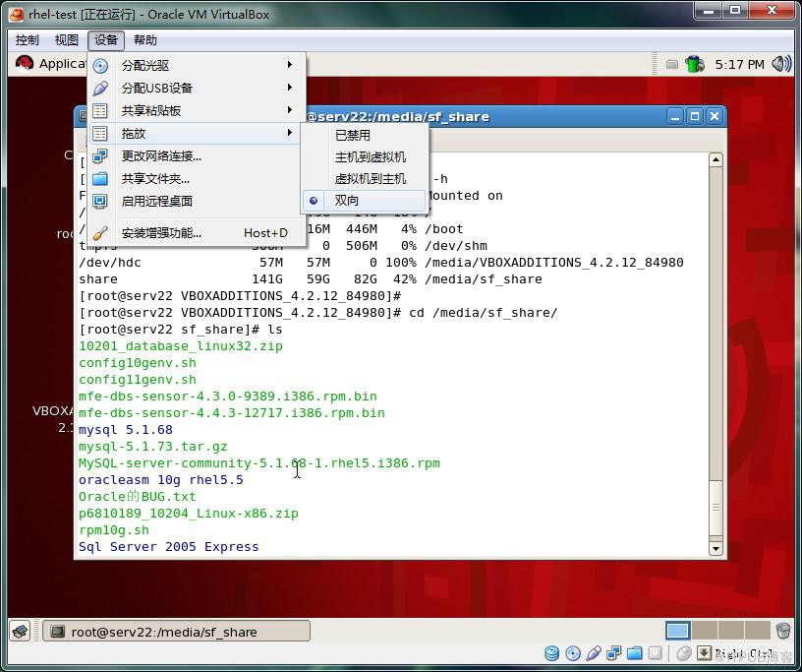This screenshot has width=802, height=672.
Task: Click the clipboard icon beside 共享粘贴板
Action: coord(100,110)
